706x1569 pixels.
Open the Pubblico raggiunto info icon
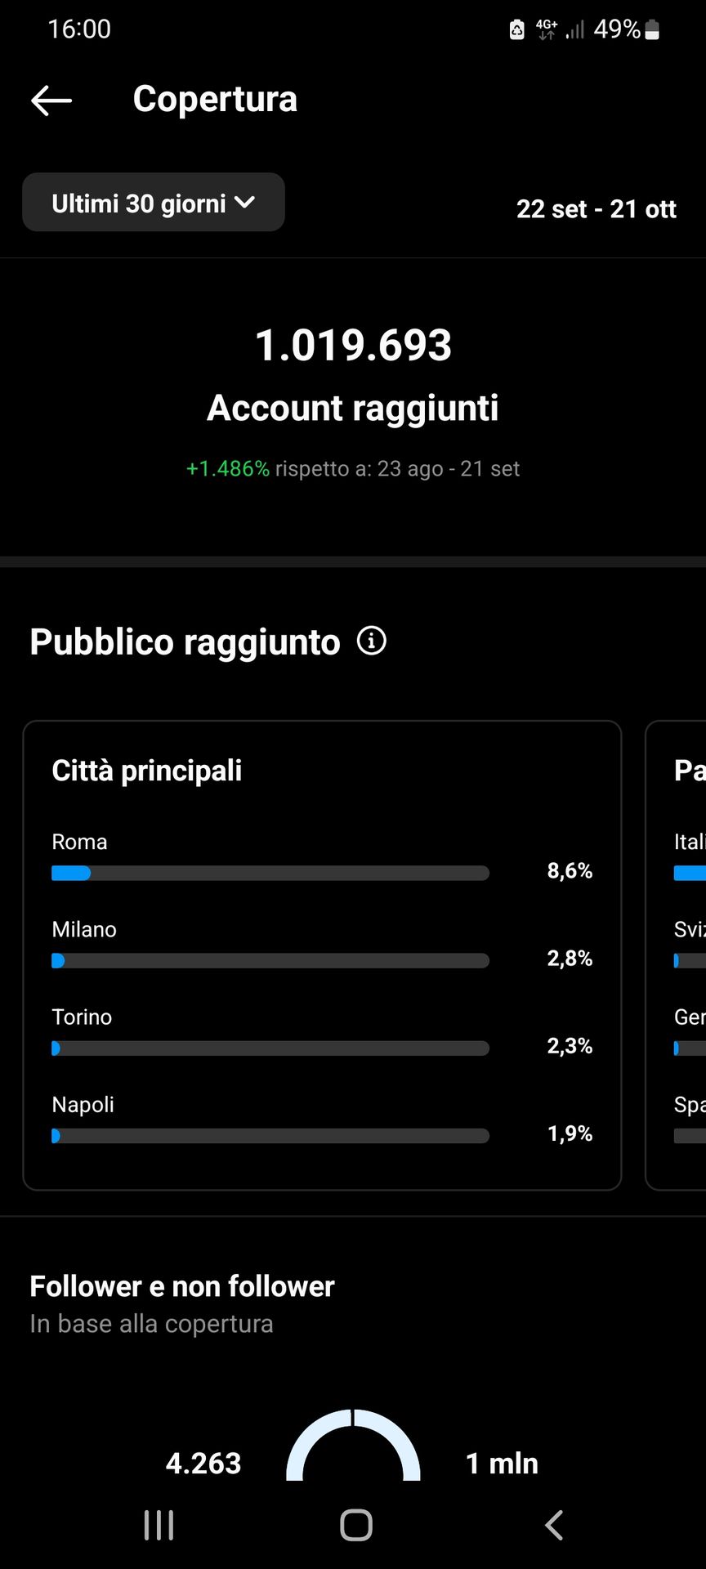372,641
